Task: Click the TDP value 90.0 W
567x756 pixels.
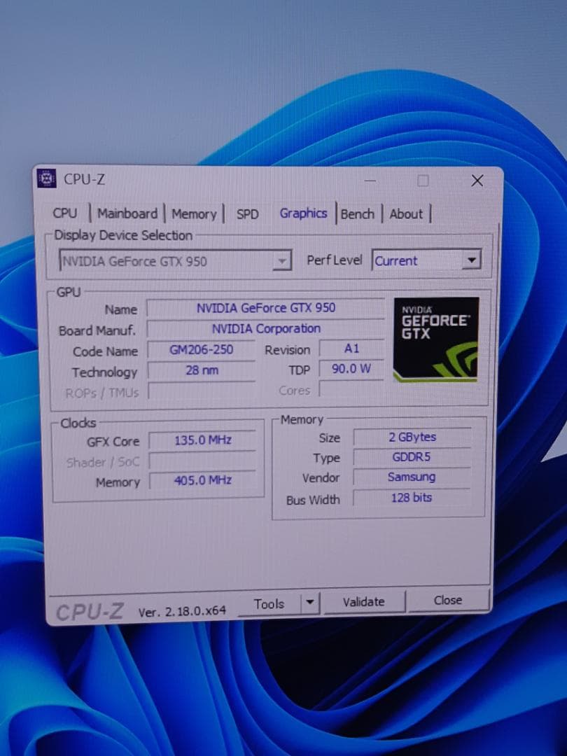Action: click(351, 369)
